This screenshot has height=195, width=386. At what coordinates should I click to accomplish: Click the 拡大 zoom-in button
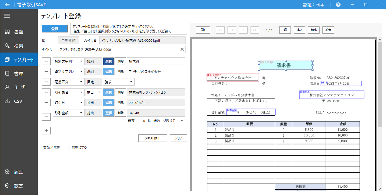328,30
